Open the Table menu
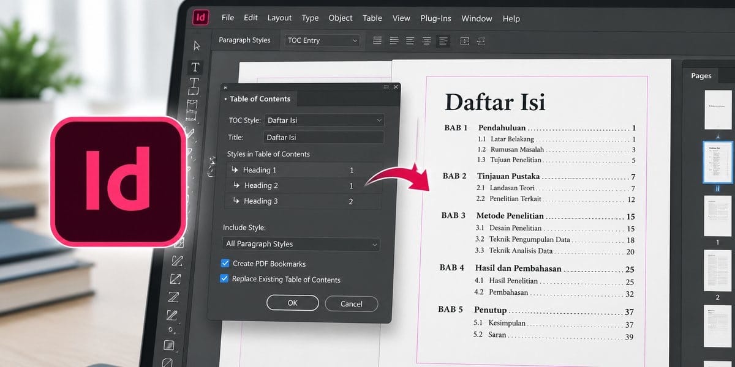The image size is (735, 367). click(x=372, y=18)
